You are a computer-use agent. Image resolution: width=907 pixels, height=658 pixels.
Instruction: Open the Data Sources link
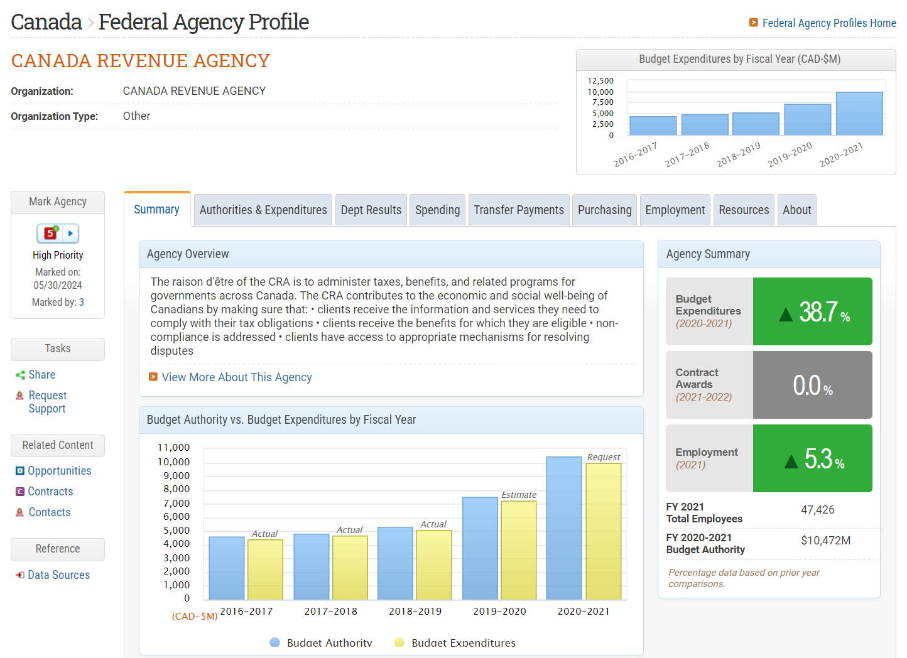click(59, 575)
